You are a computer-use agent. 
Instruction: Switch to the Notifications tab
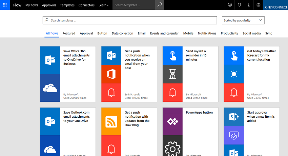pyautogui.click(x=207, y=33)
